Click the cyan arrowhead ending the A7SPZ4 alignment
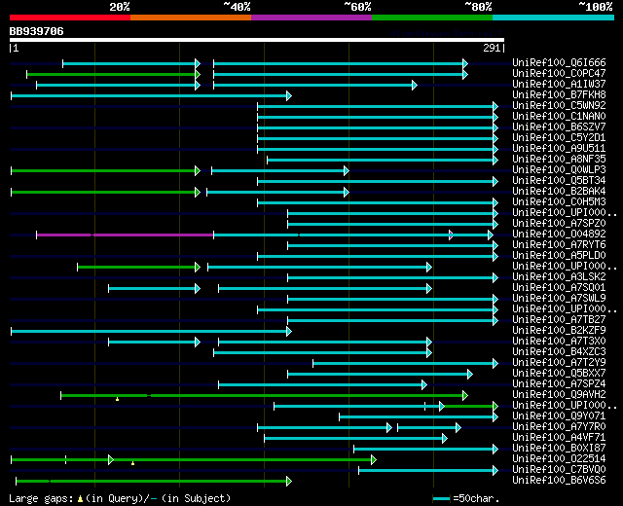 [x=424, y=385]
